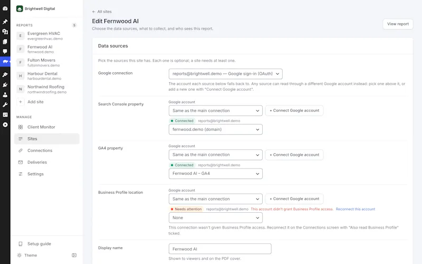Click the Client Monitor grid icon
422x264 pixels.
click(x=21, y=127)
